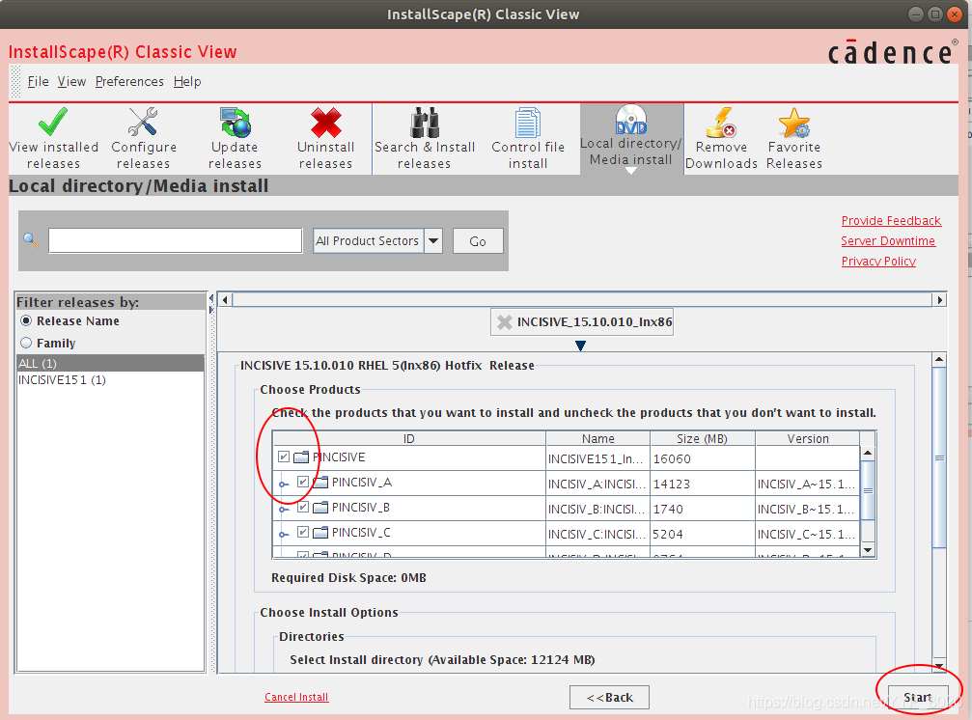Viewport: 972px width, 720px height.
Task: Click the 14123 size cell
Action: [703, 484]
